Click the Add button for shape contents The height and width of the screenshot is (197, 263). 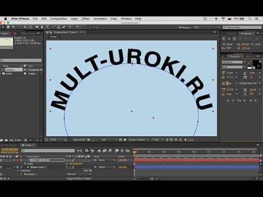click(x=88, y=171)
